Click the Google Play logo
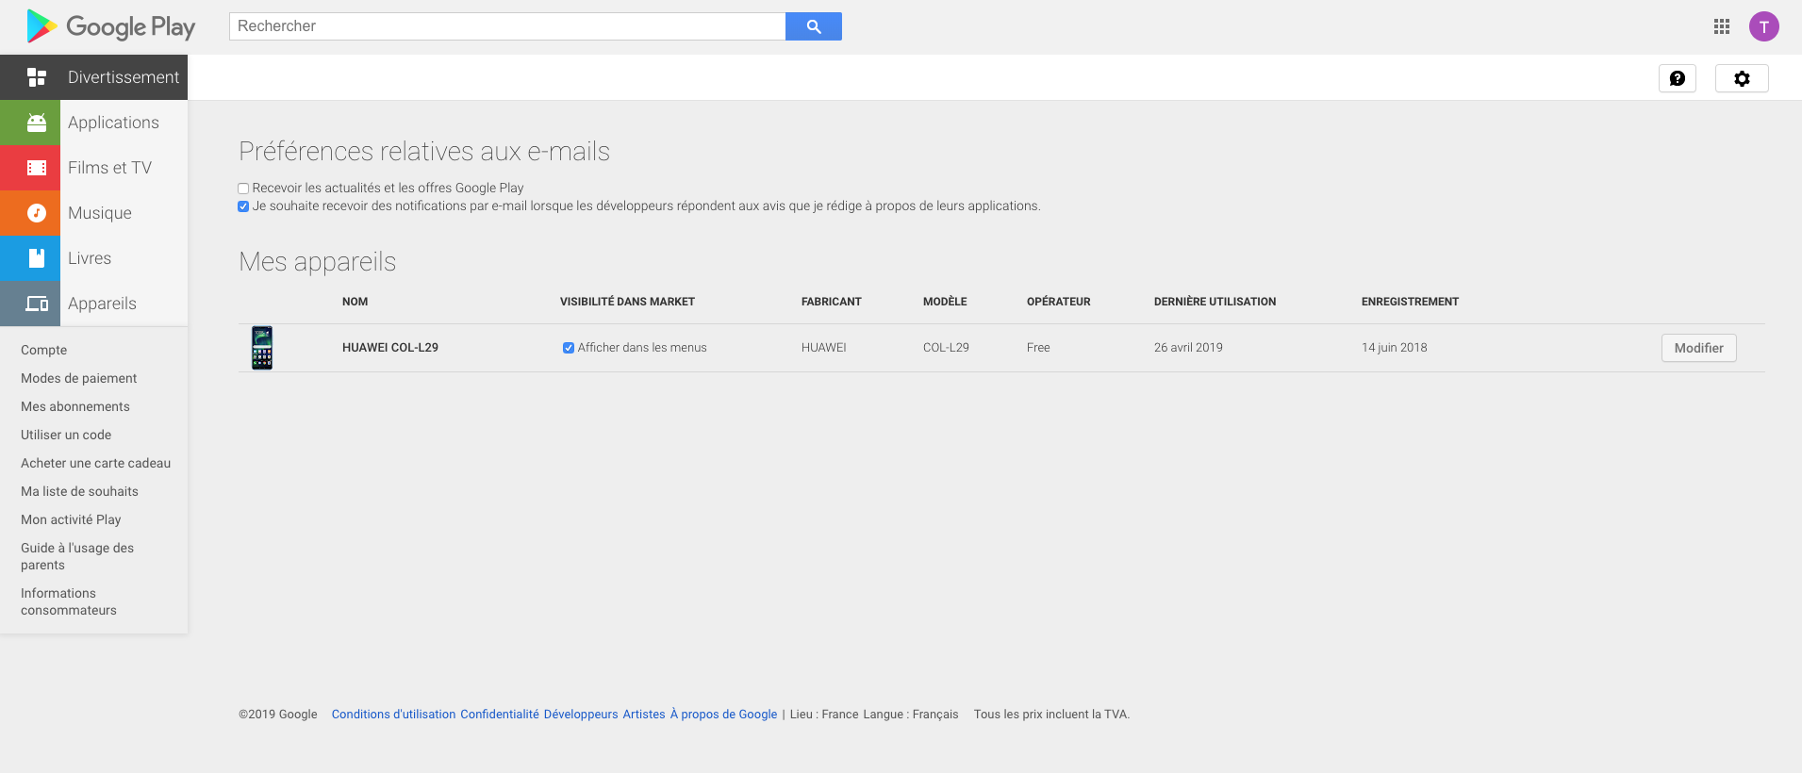 point(111,26)
